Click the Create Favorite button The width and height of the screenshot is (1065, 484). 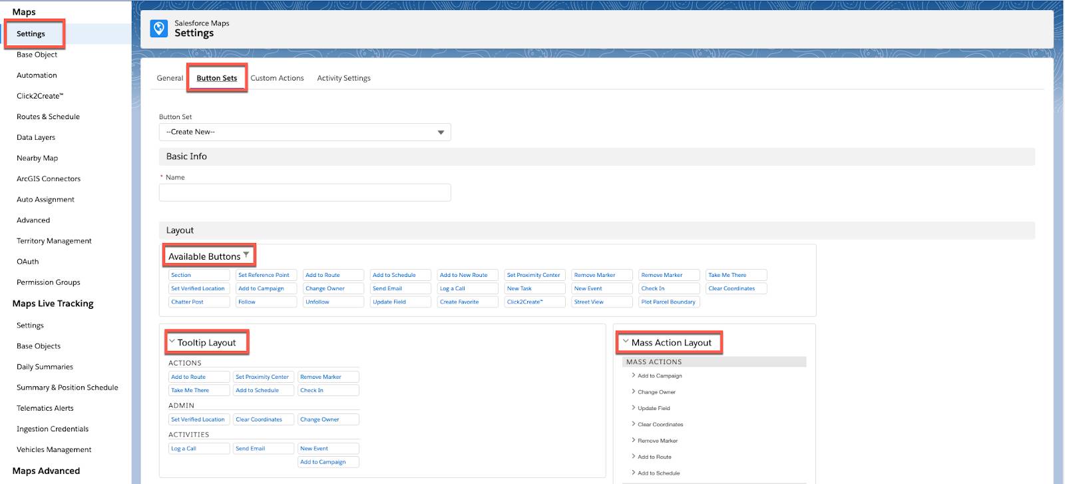point(468,302)
